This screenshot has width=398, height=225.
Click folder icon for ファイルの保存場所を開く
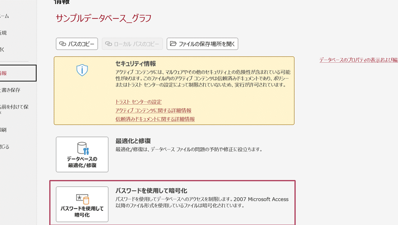tap(173, 44)
